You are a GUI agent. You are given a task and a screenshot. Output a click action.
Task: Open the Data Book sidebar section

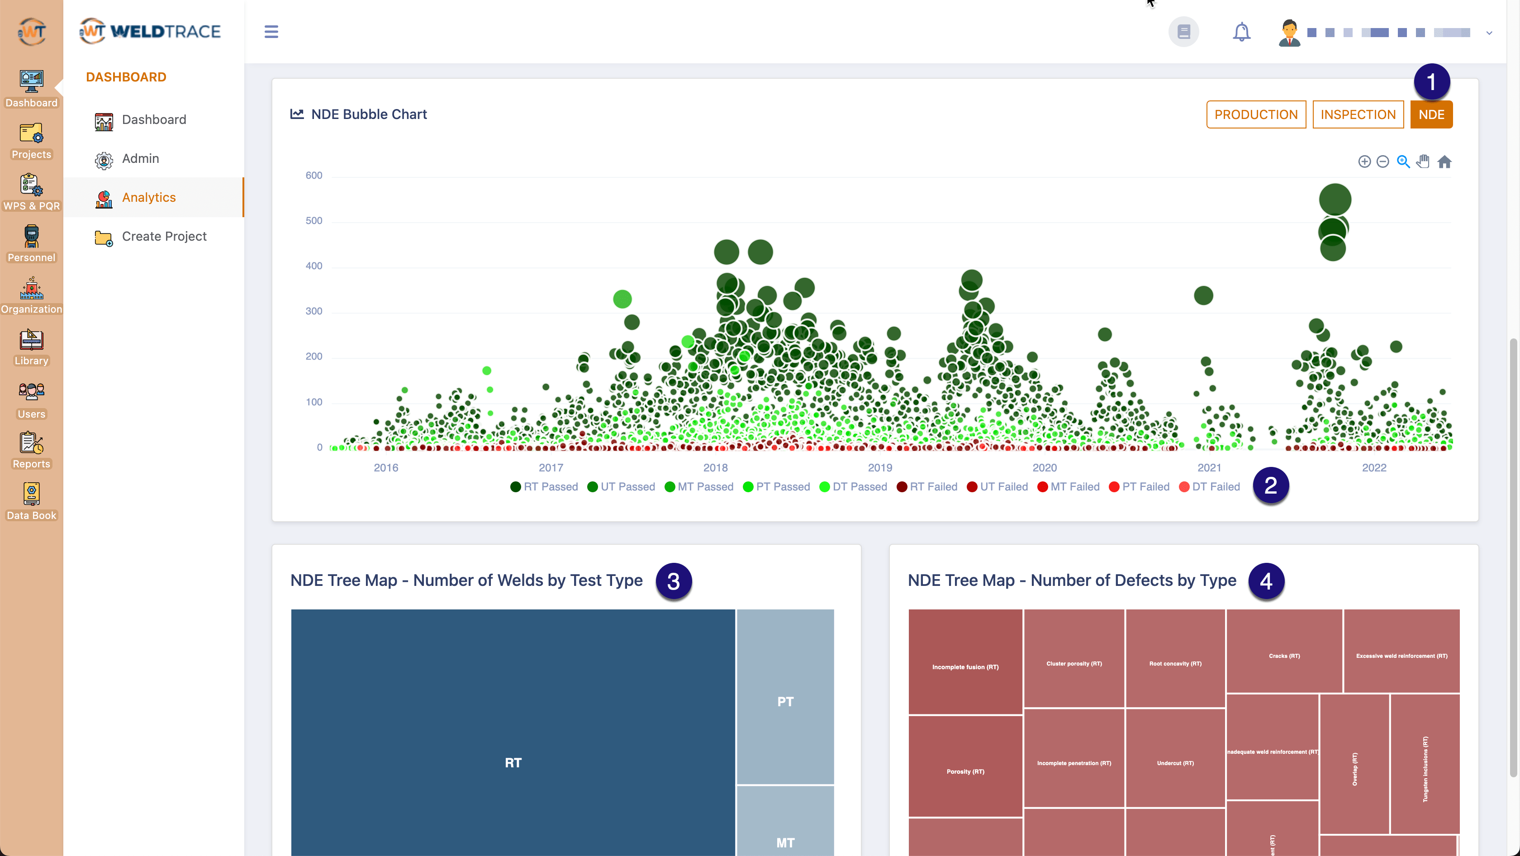(x=31, y=501)
